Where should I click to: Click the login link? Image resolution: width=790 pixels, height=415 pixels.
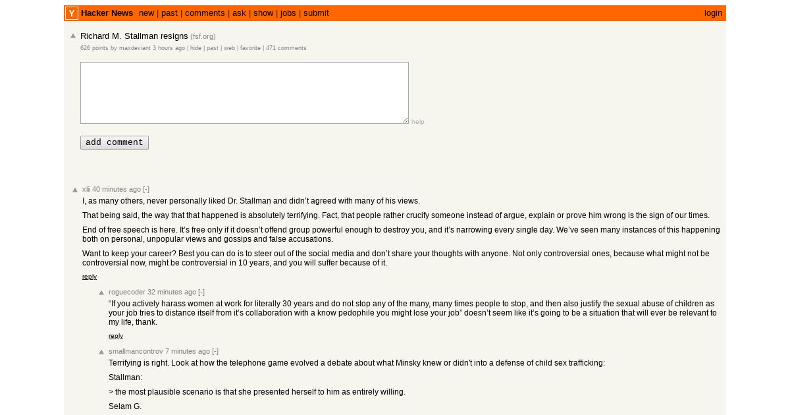coord(713,13)
